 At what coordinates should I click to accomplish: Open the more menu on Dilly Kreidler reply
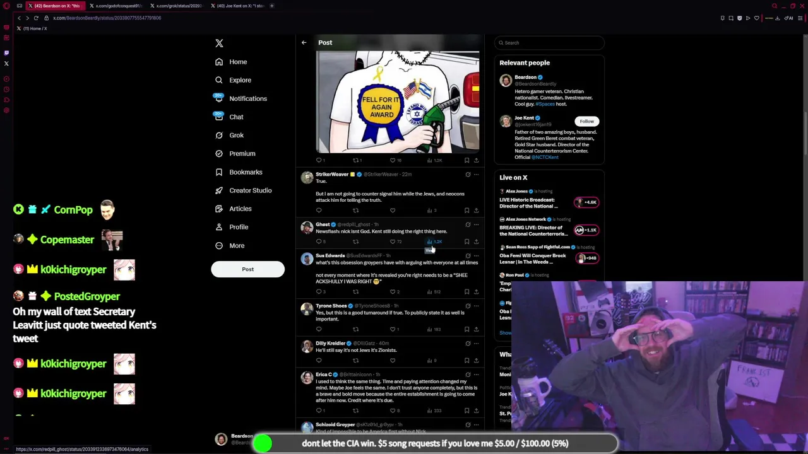477,343
